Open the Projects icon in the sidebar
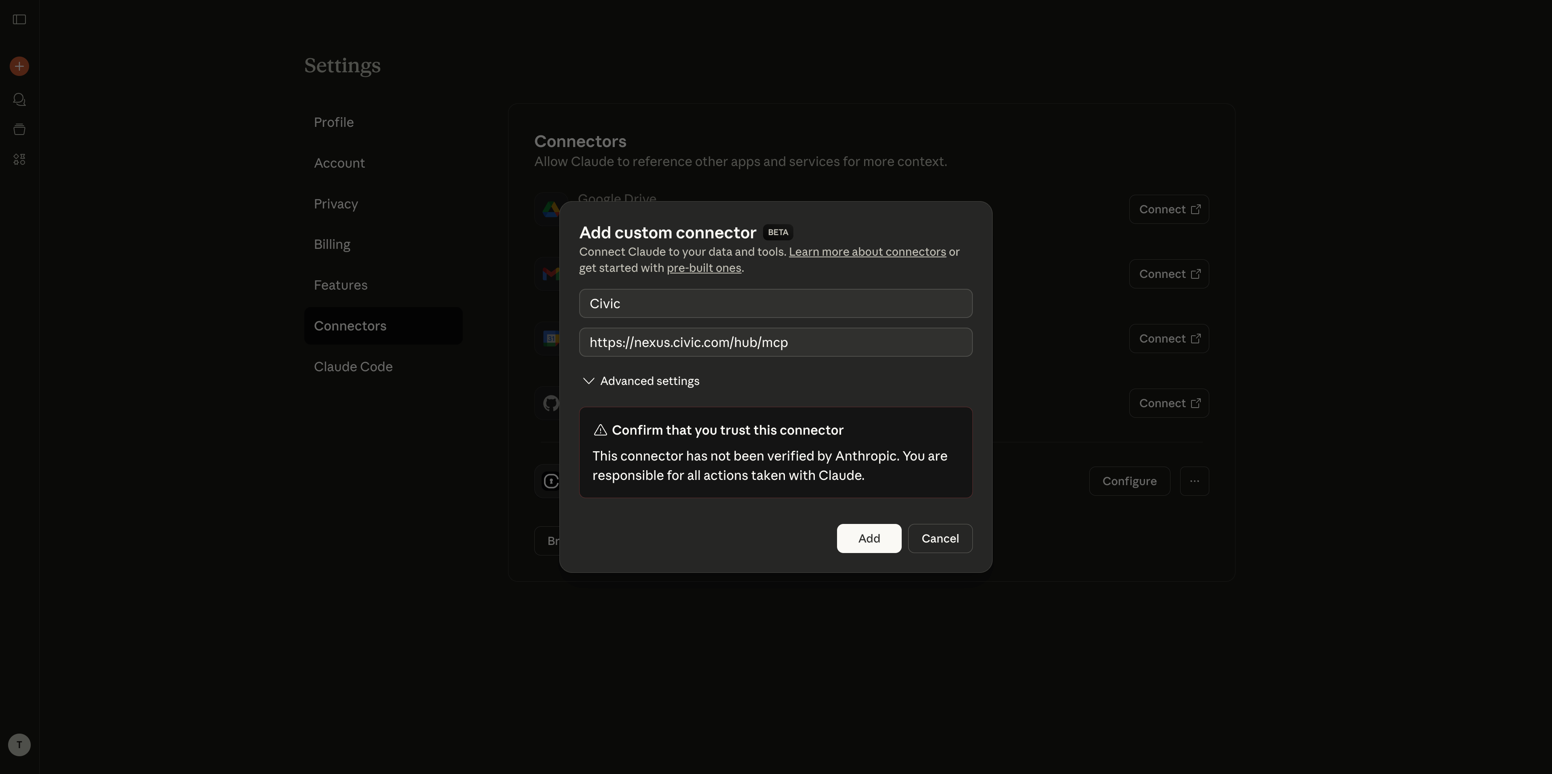Viewport: 1552px width, 774px height. pos(19,129)
